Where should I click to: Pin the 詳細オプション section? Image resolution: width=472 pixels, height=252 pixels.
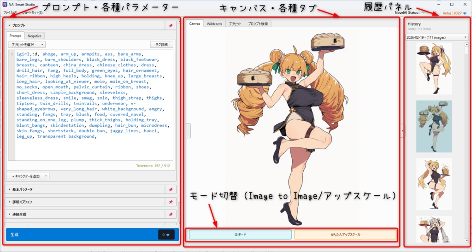171,202
